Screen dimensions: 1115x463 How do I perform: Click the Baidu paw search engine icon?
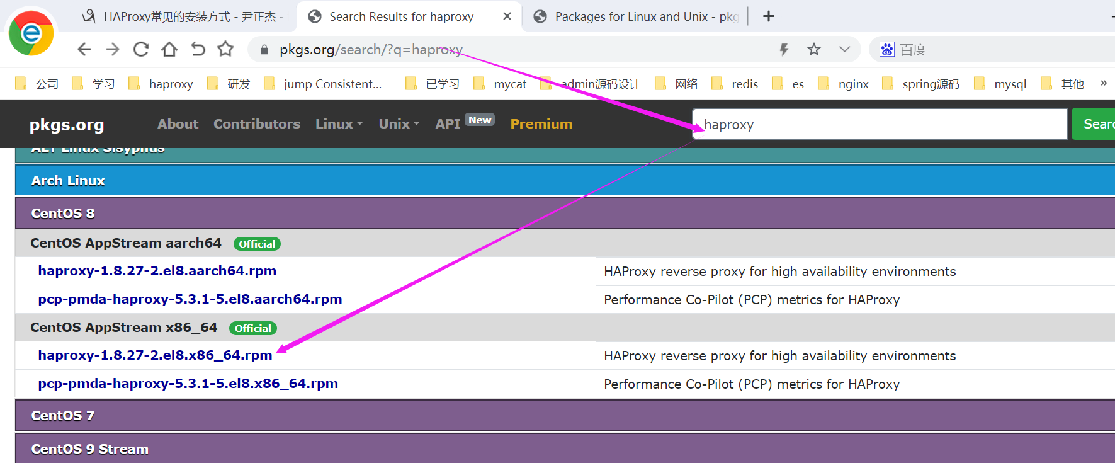tap(887, 49)
